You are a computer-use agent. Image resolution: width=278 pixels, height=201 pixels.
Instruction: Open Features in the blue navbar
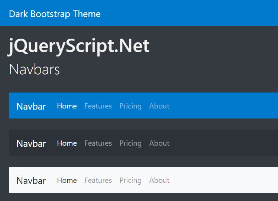[98, 106]
